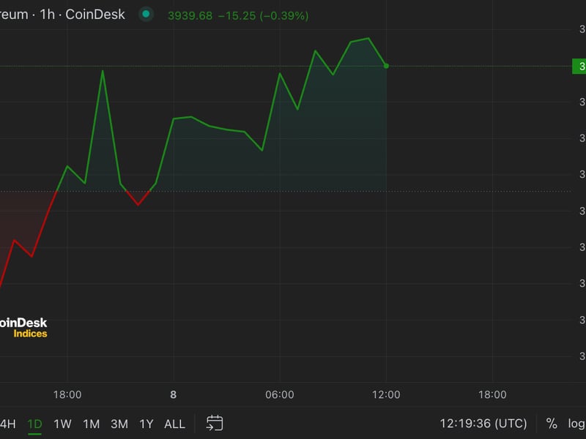Click the price label tag on right axis
This screenshot has width=586, height=439.
(x=581, y=65)
